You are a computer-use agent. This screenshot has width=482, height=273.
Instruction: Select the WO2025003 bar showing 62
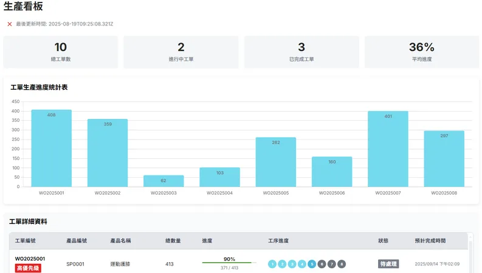[x=164, y=181]
